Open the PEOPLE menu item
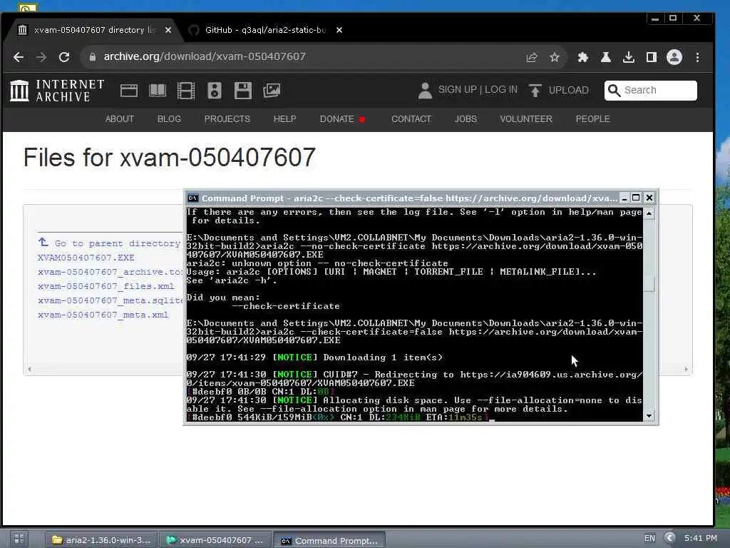Image resolution: width=730 pixels, height=548 pixels. pos(592,119)
